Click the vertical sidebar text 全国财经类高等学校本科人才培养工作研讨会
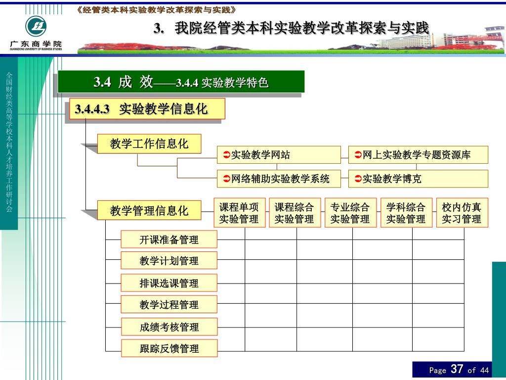Screen dimensions: 506x380 point(9,142)
